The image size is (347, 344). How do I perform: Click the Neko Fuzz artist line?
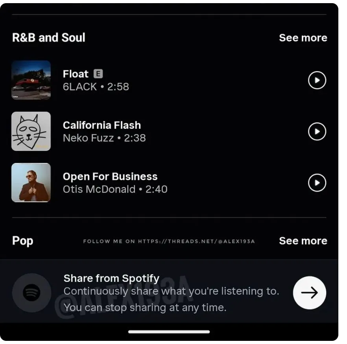[104, 138]
